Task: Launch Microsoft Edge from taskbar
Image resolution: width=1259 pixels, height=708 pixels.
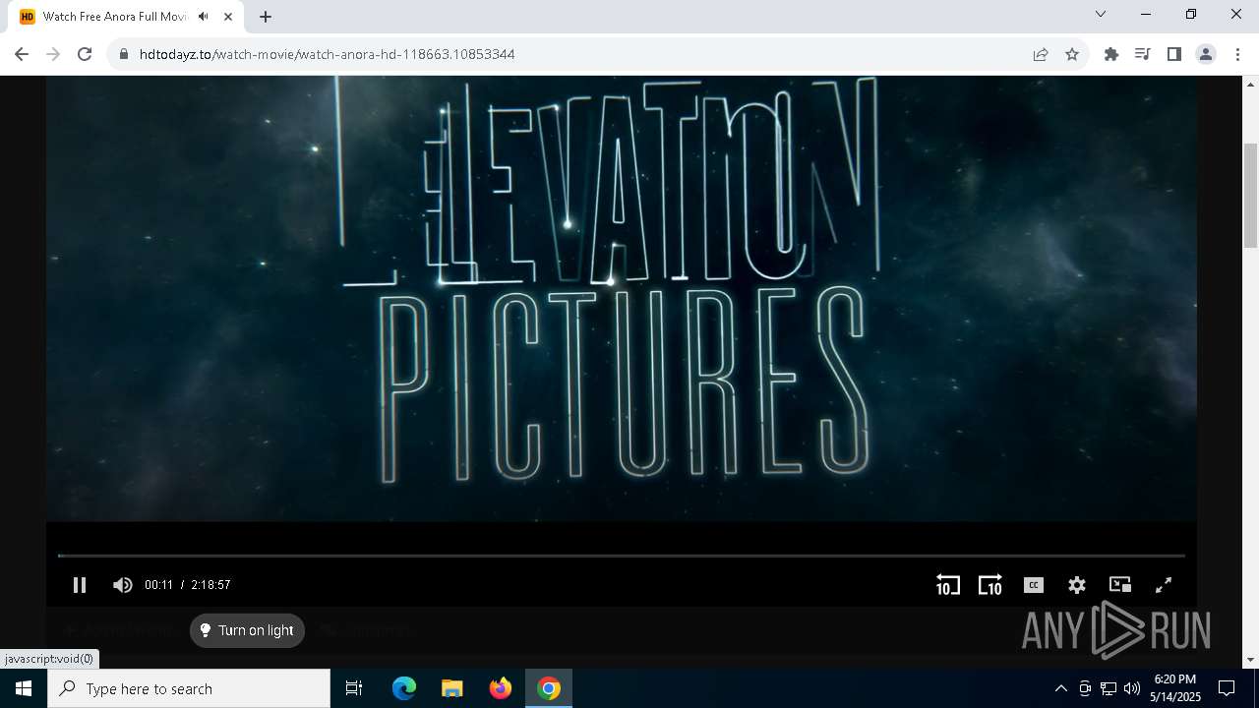Action: [404, 688]
